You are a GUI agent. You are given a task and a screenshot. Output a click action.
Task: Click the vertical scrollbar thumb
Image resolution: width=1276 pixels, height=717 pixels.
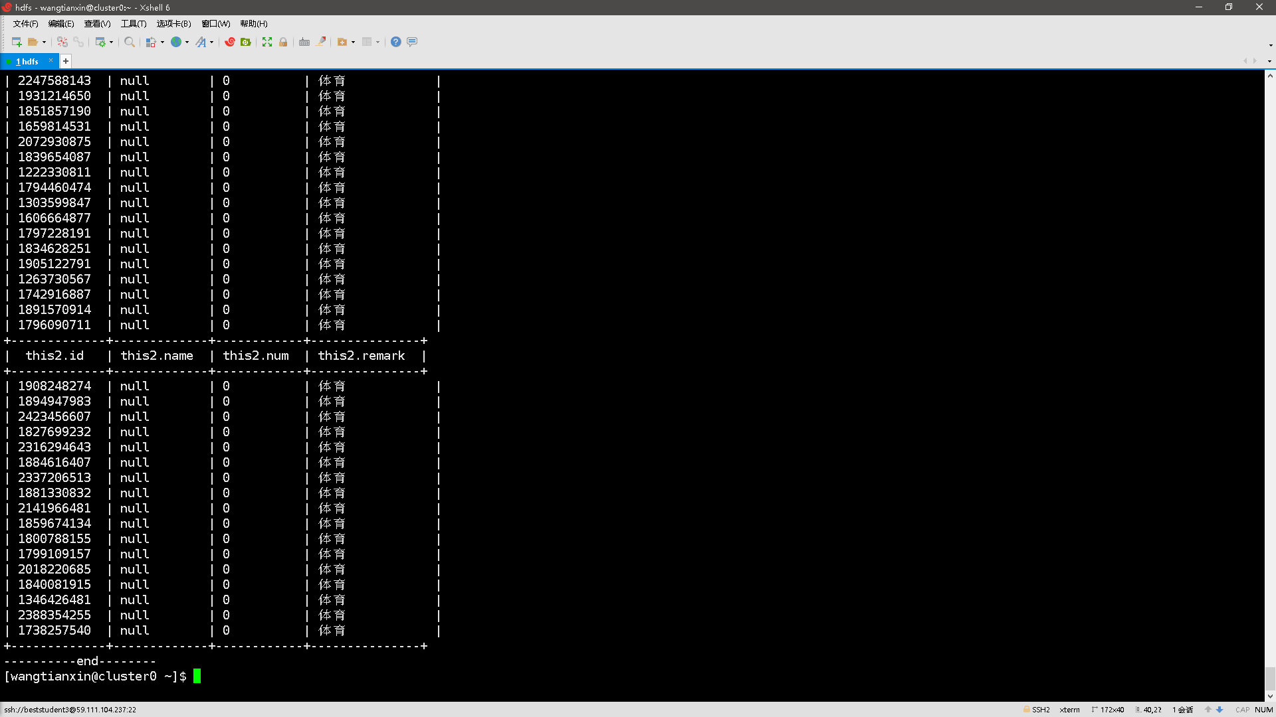(x=1270, y=679)
